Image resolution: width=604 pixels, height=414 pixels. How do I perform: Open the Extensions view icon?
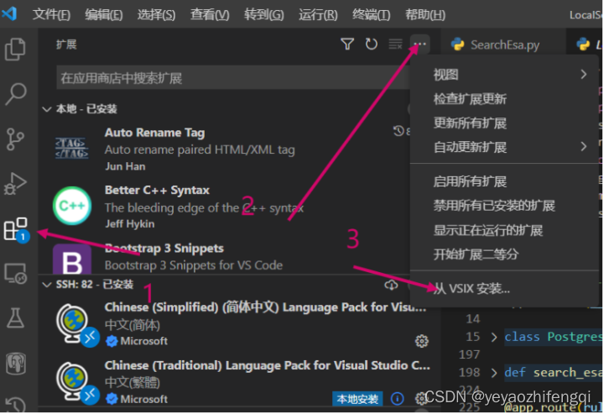[16, 229]
